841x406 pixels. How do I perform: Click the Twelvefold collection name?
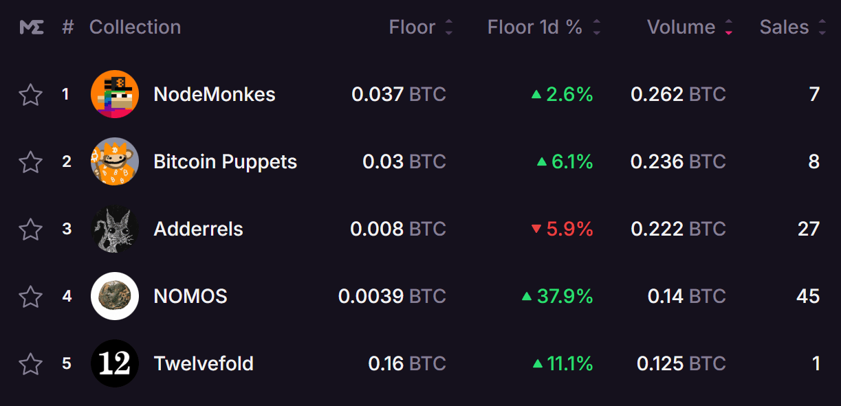coord(204,363)
